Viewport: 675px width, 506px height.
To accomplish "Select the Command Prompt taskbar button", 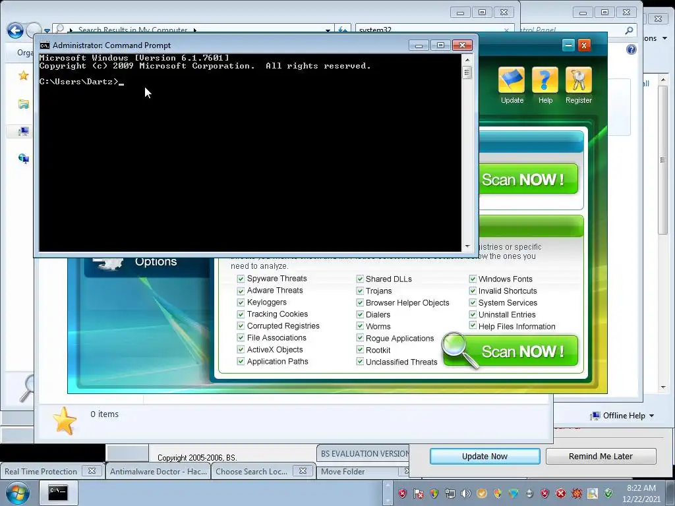I will [57, 492].
